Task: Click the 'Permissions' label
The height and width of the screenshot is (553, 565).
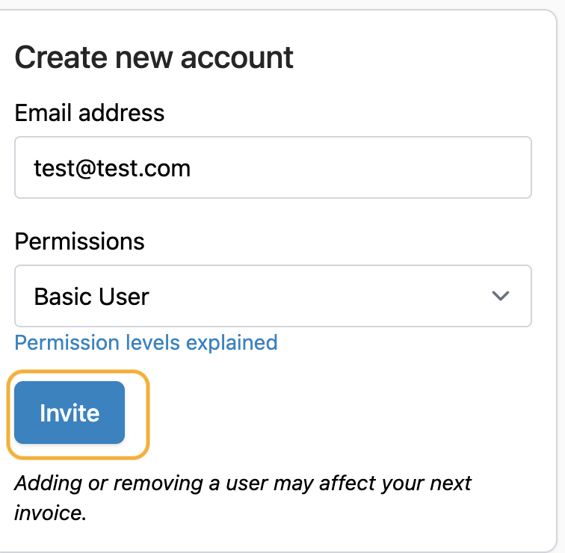Action: coord(79,241)
